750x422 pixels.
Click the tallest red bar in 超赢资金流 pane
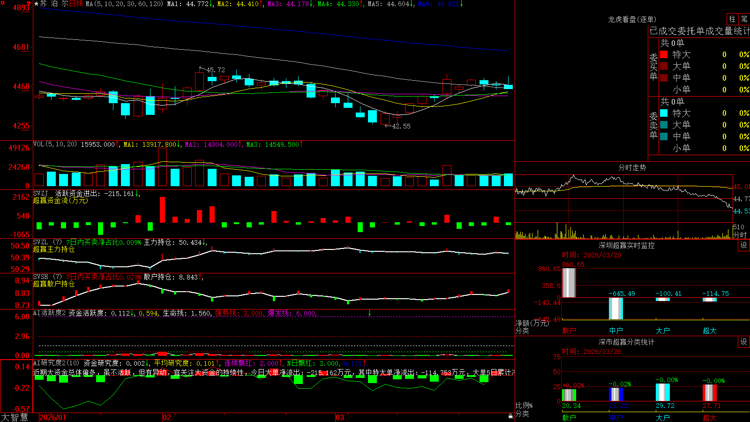[162, 210]
